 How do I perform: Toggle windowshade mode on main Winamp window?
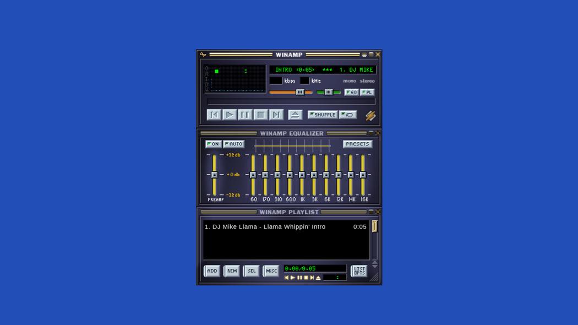(371, 55)
